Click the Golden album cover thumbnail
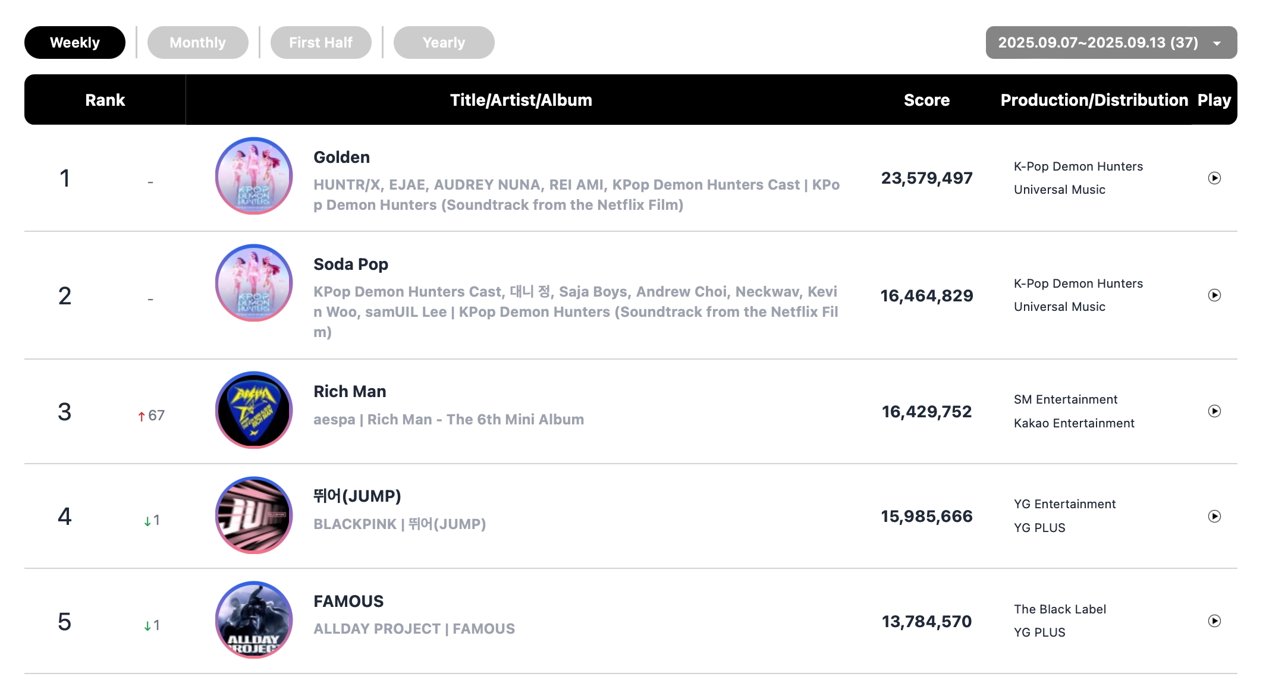Screen dimensions: 1266x683 tap(254, 176)
